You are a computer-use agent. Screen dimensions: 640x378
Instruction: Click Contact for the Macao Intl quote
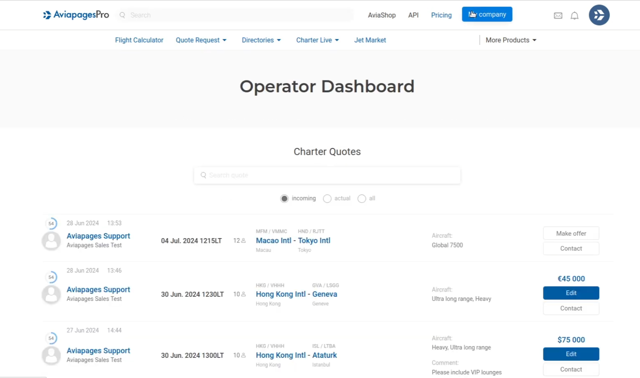571,248
